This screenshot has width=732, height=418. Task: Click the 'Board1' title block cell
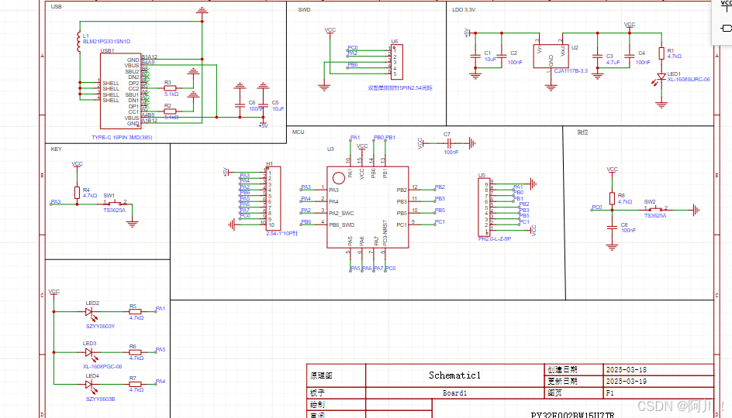[454, 392]
